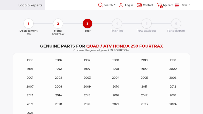Click the Logo bikeparts home link

pyautogui.click(x=30, y=5)
